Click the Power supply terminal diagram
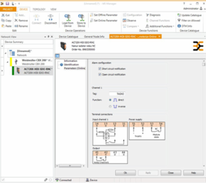206x183 pixels. pos(147,131)
